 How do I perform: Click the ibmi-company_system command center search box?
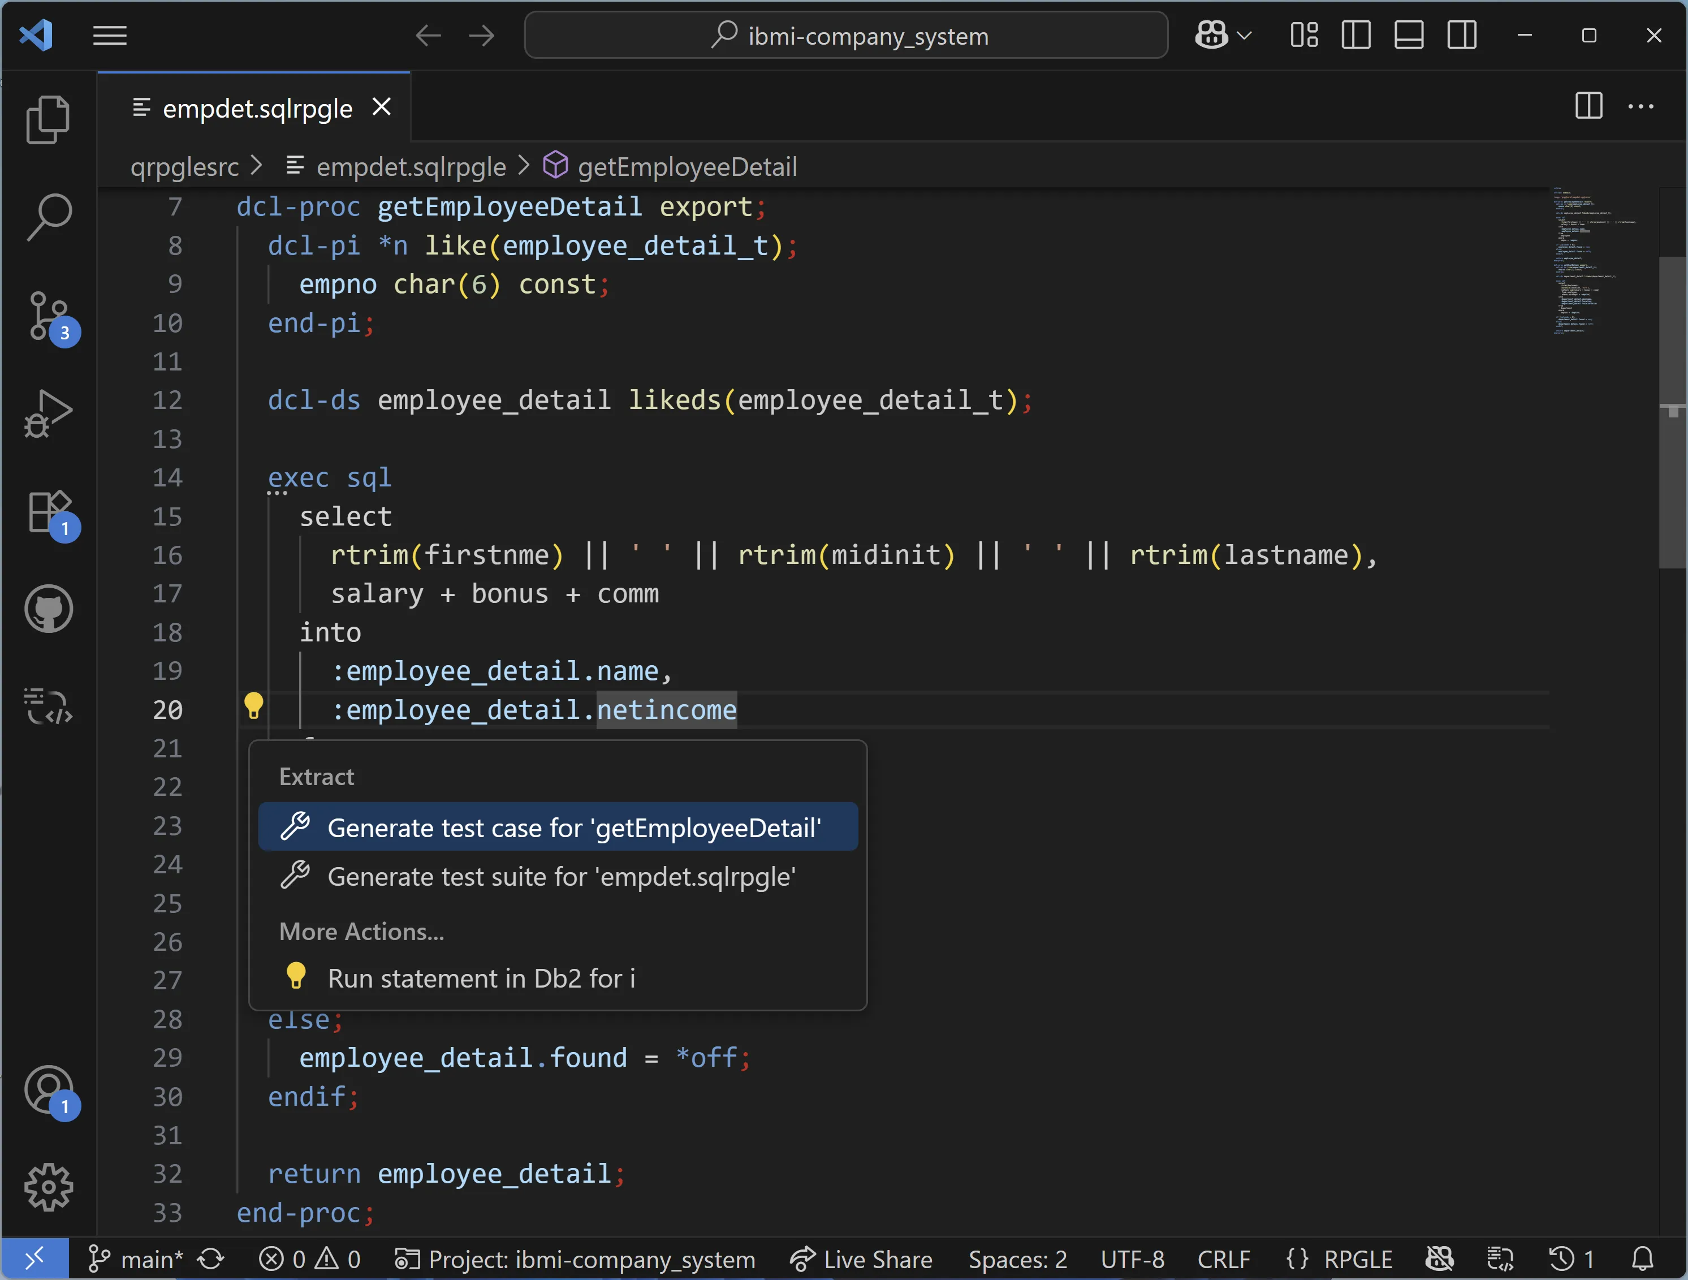click(x=845, y=35)
